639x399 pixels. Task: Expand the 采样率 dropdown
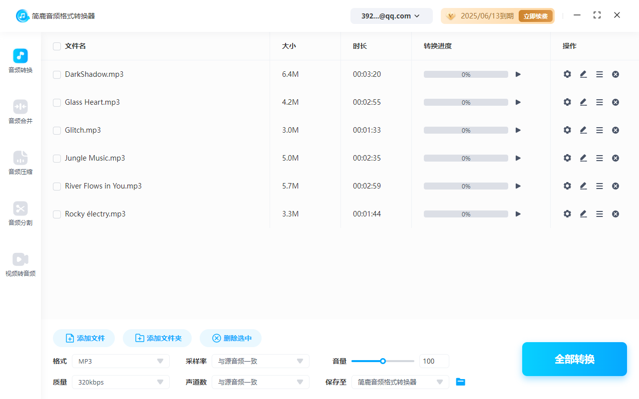261,361
